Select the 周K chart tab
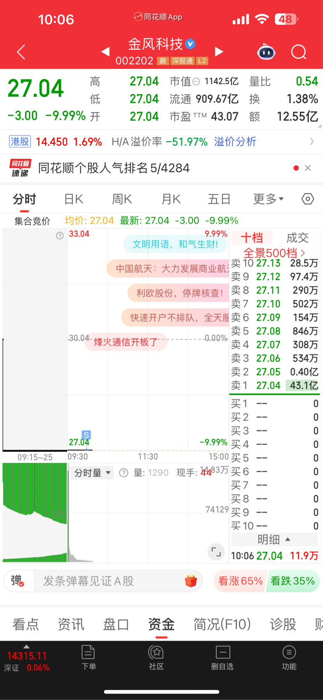The image size is (323, 700). [122, 199]
